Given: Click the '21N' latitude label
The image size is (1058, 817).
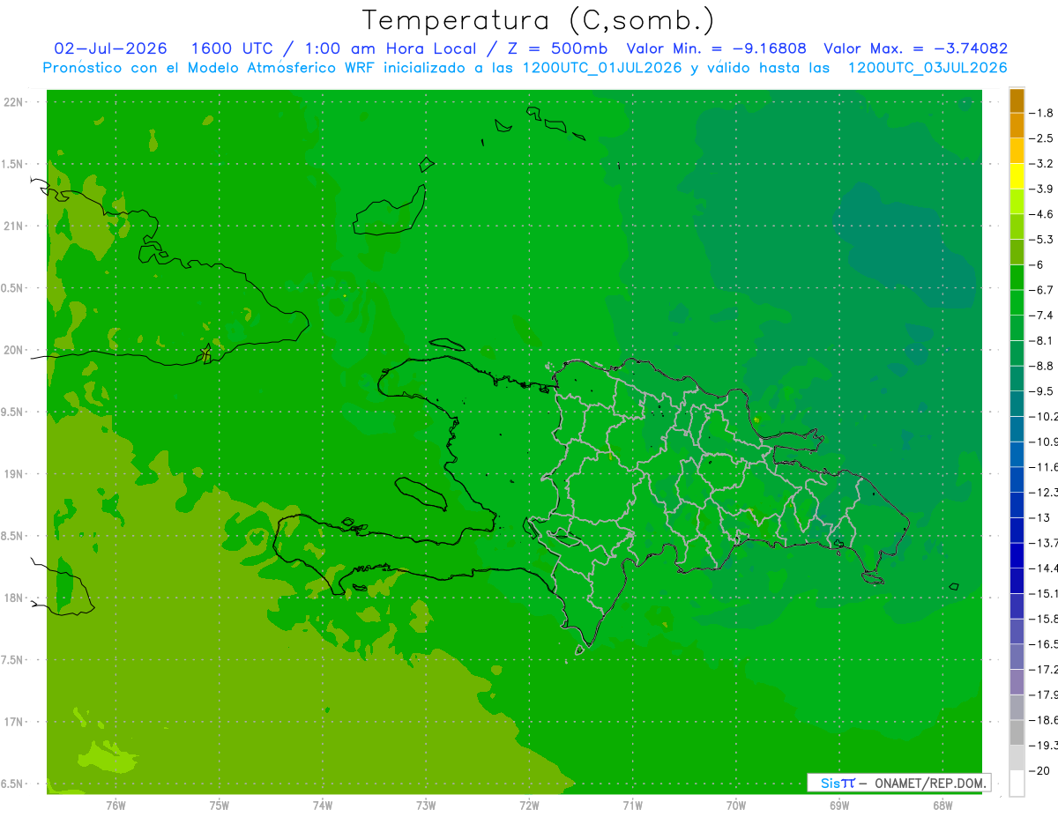Looking at the screenshot, I should click(x=12, y=226).
